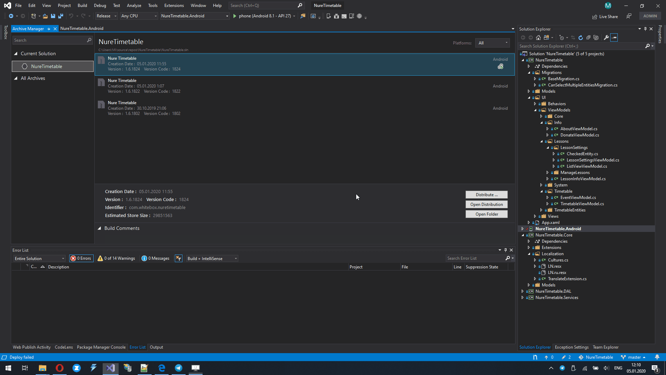Screen dimensions: 666x375
Task: Collapse all nodes in Solution Explorer
Action: (588, 37)
